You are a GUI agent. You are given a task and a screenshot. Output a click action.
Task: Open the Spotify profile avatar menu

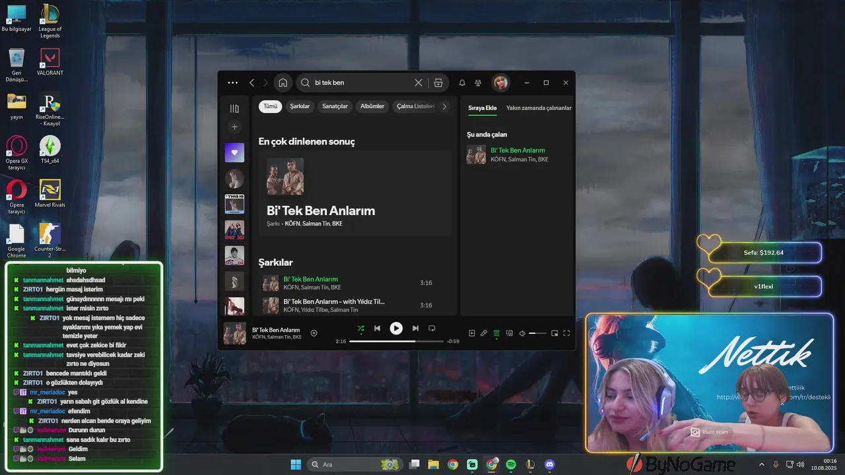pos(500,83)
